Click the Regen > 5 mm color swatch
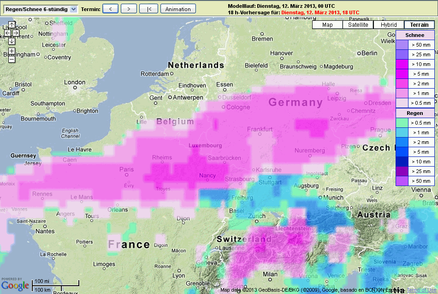Viewport: 438px width, 294px height. click(402, 152)
